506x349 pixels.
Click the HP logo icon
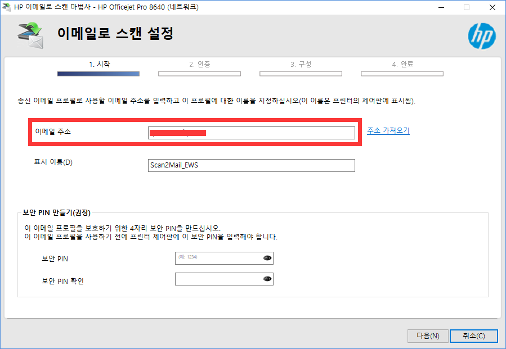[x=482, y=36]
